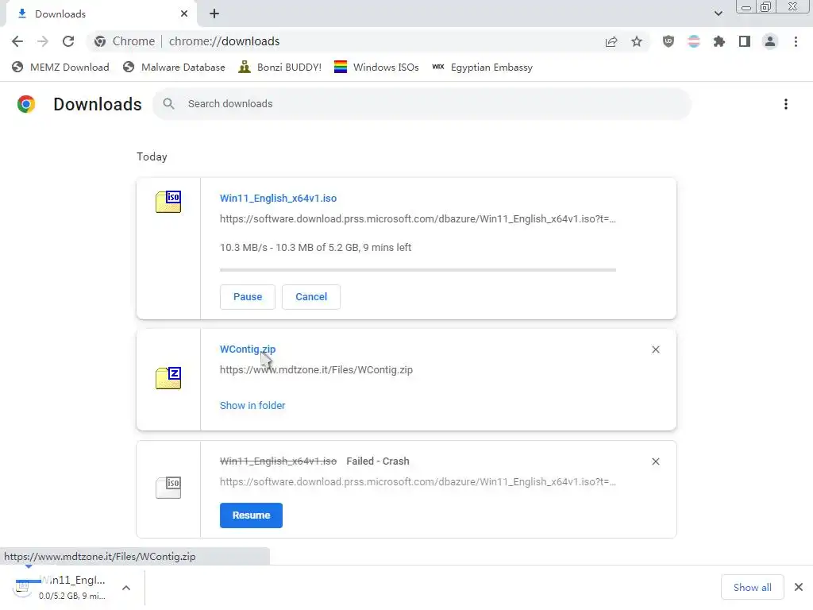Click the mdtzone.it WContig.zip URL
The height and width of the screenshot is (610, 813).
316,370
